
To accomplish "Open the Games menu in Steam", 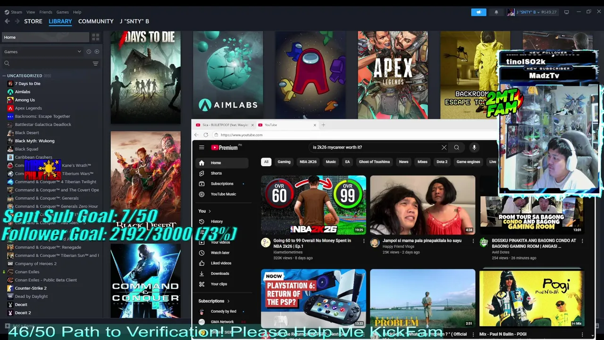I will tap(63, 12).
